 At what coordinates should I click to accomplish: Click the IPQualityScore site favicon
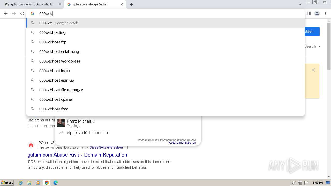point(31,145)
